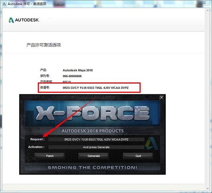The height and width of the screenshot is (193, 212).
Task: Click the 产品 label
Action: coord(43,70)
